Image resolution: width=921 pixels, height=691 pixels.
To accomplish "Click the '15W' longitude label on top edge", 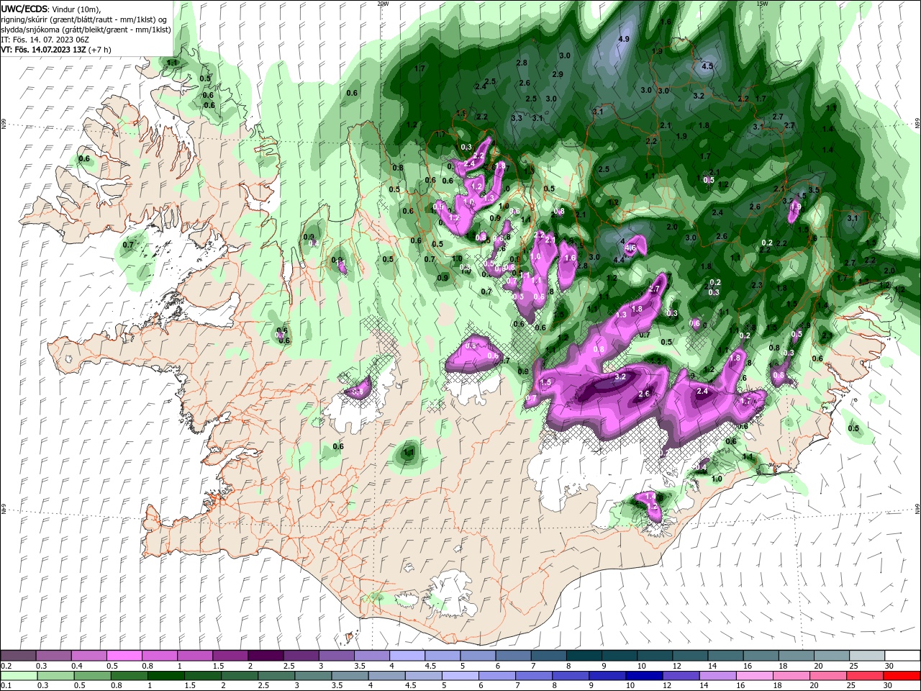I will pyautogui.click(x=762, y=4).
